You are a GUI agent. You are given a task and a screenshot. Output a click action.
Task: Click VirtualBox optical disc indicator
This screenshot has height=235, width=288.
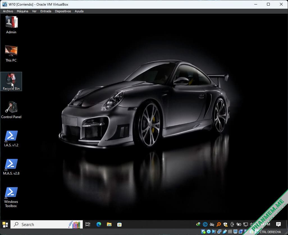click(x=209, y=232)
